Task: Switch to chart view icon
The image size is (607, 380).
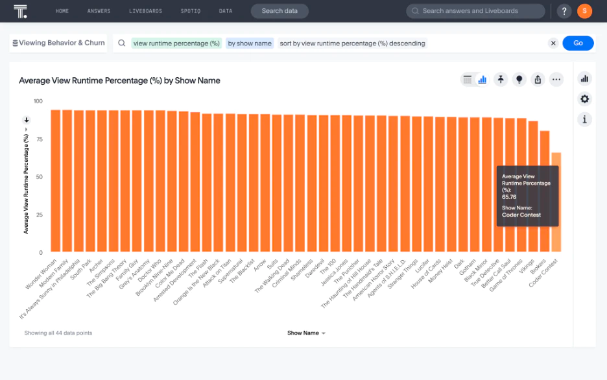Action: pyautogui.click(x=482, y=80)
